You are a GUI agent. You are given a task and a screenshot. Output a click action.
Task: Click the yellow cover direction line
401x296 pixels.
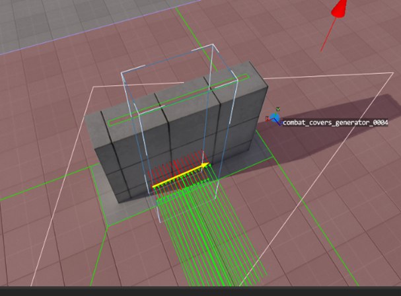coord(179,176)
